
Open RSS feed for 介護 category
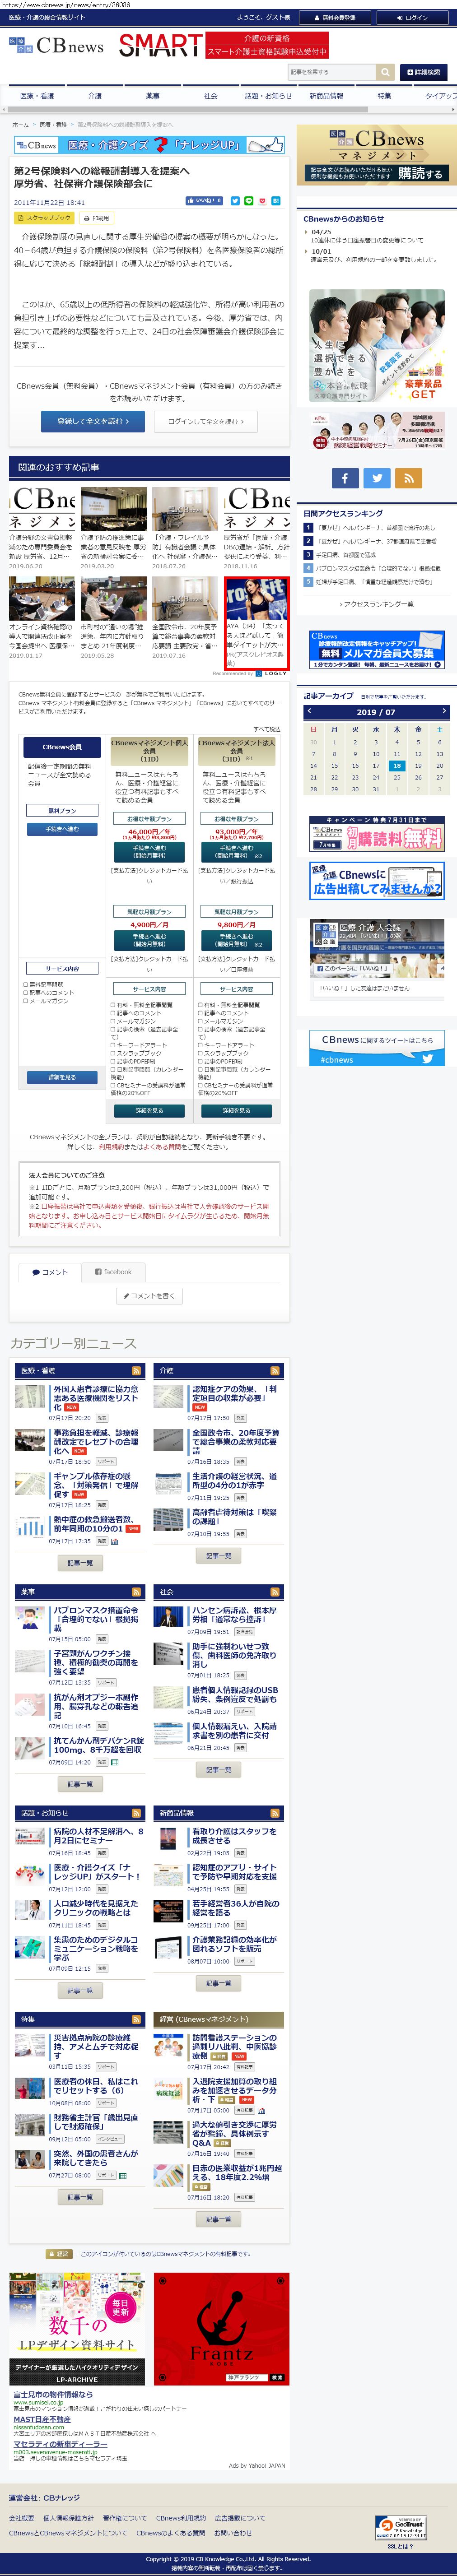click(275, 1371)
